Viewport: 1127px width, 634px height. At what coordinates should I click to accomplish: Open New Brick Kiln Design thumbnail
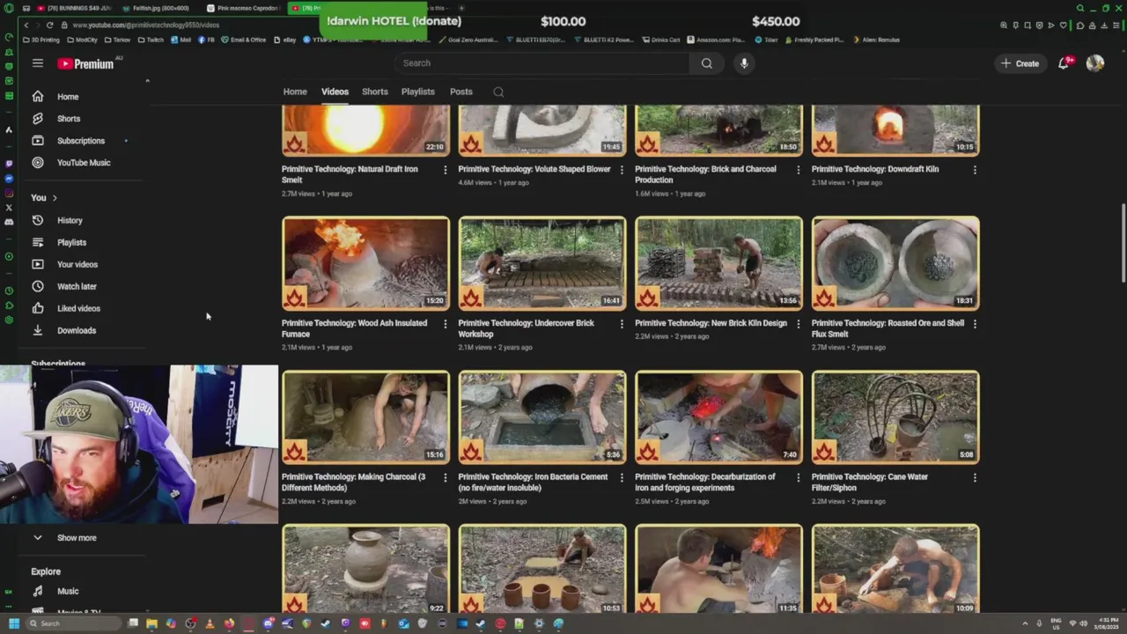click(718, 263)
